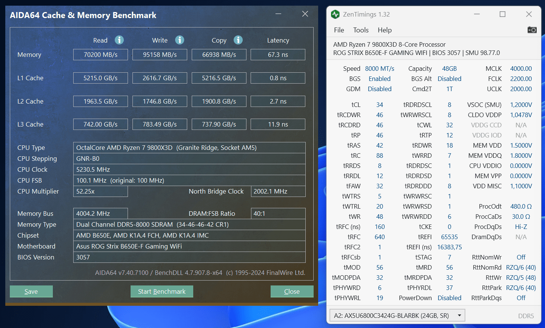
Task: Click the tCL value 34
Action: pyautogui.click(x=380, y=105)
